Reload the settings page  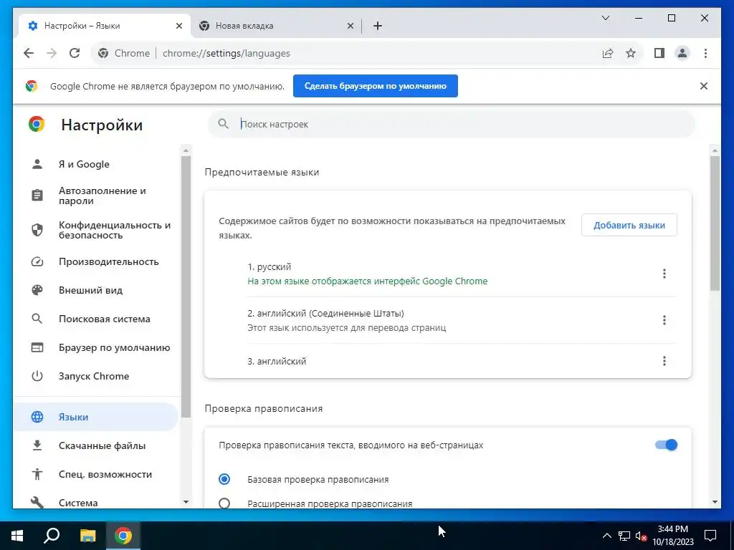pyautogui.click(x=75, y=53)
